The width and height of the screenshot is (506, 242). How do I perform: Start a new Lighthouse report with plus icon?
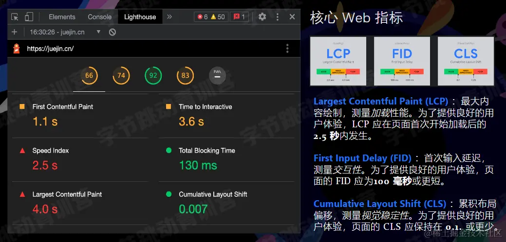[14, 32]
